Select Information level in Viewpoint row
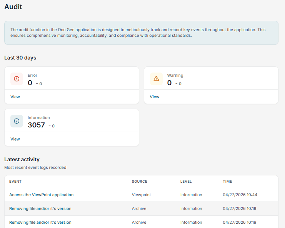 (191, 195)
